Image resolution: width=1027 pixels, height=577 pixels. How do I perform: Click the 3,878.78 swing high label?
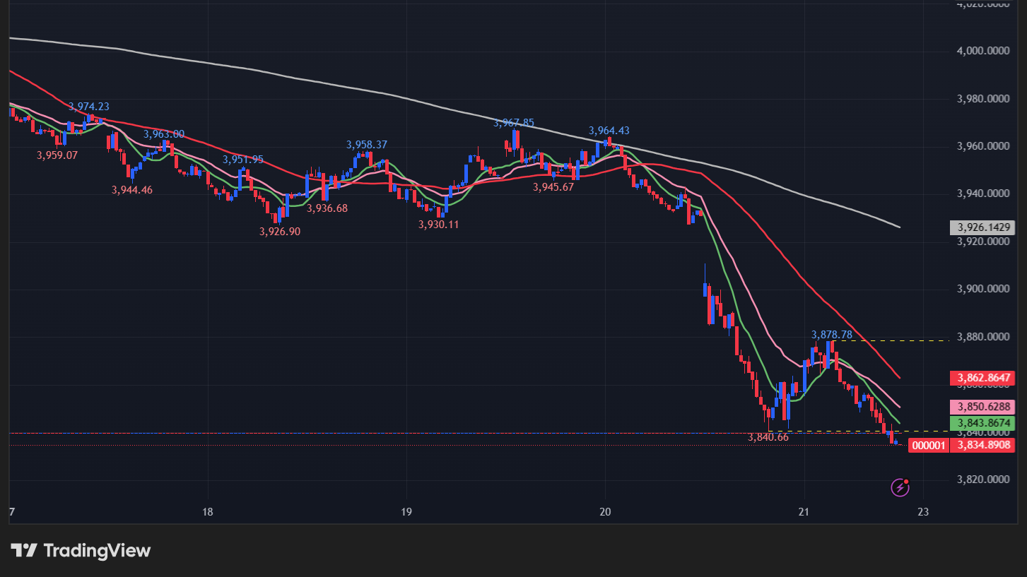pos(831,334)
